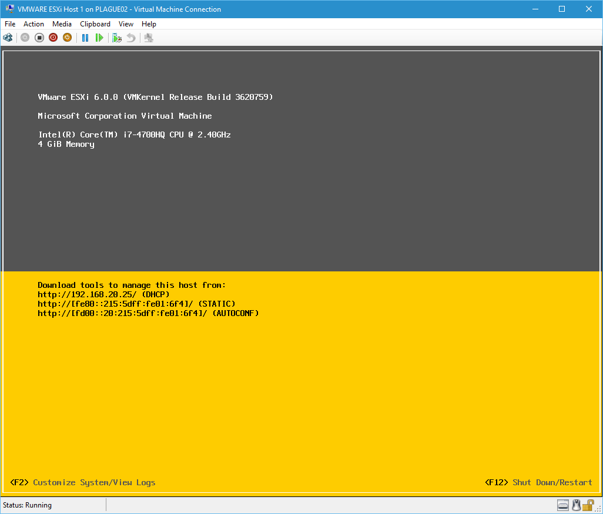Create a checkpoint of the virtual machine
Image resolution: width=603 pixels, height=514 pixels.
point(117,38)
